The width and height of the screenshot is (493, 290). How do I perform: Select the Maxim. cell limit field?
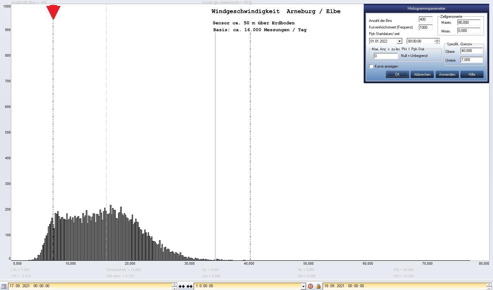click(x=468, y=23)
